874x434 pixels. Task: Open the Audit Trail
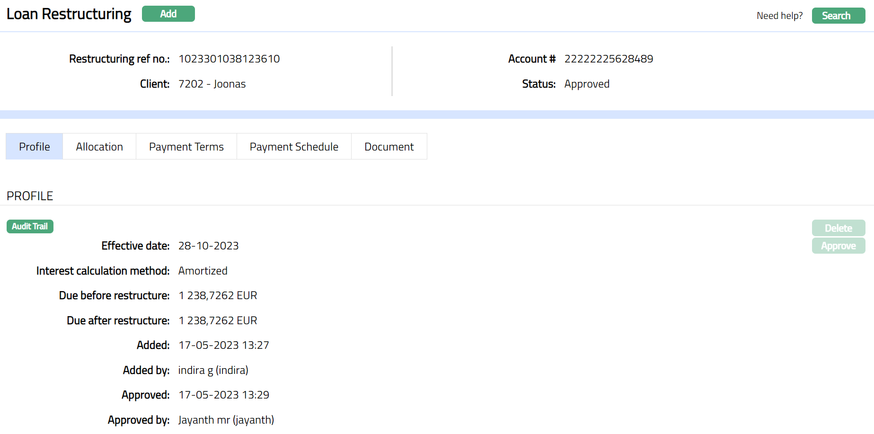pos(30,227)
